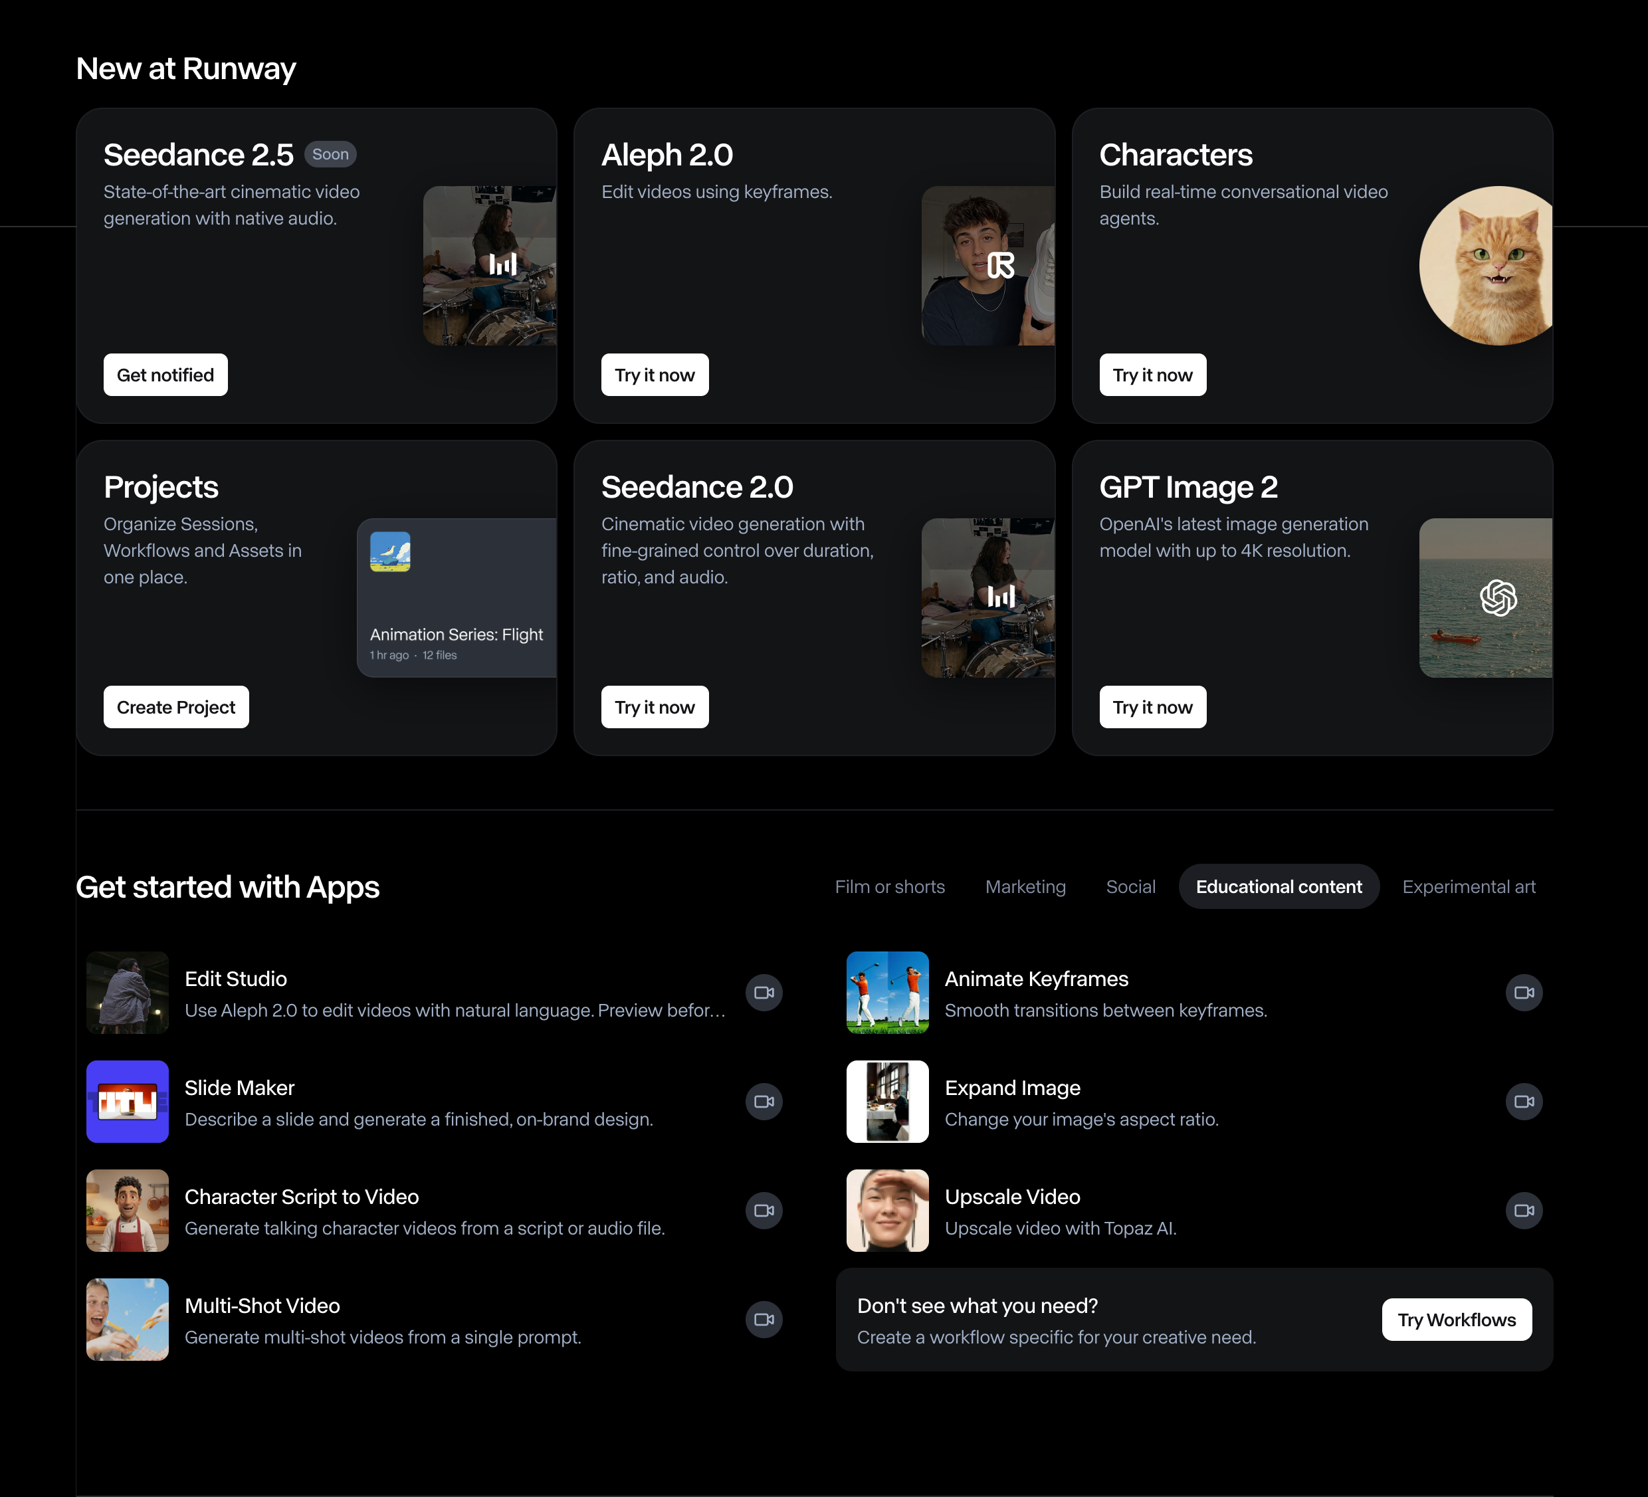
Task: Click the video camera icon beside Edit Studio
Action: pyautogui.click(x=764, y=993)
